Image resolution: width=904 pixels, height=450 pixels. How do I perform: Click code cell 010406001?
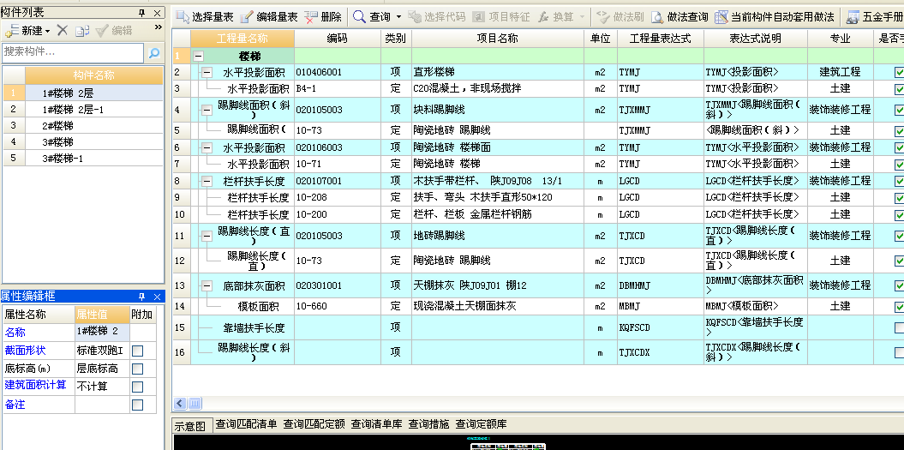338,72
